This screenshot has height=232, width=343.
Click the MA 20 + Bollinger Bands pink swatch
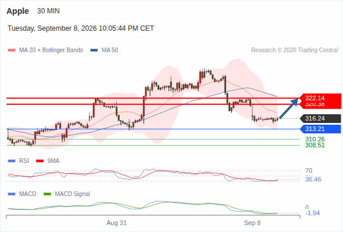coord(12,50)
